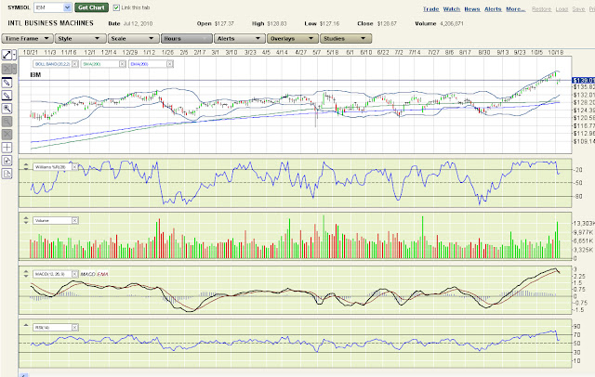Select the trendline drawing tool
595x377 pixels.
click(7, 55)
